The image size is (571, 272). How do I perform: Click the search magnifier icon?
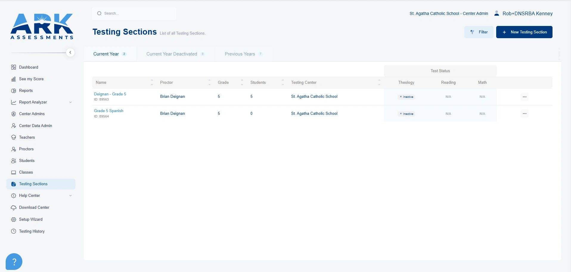[99, 13]
